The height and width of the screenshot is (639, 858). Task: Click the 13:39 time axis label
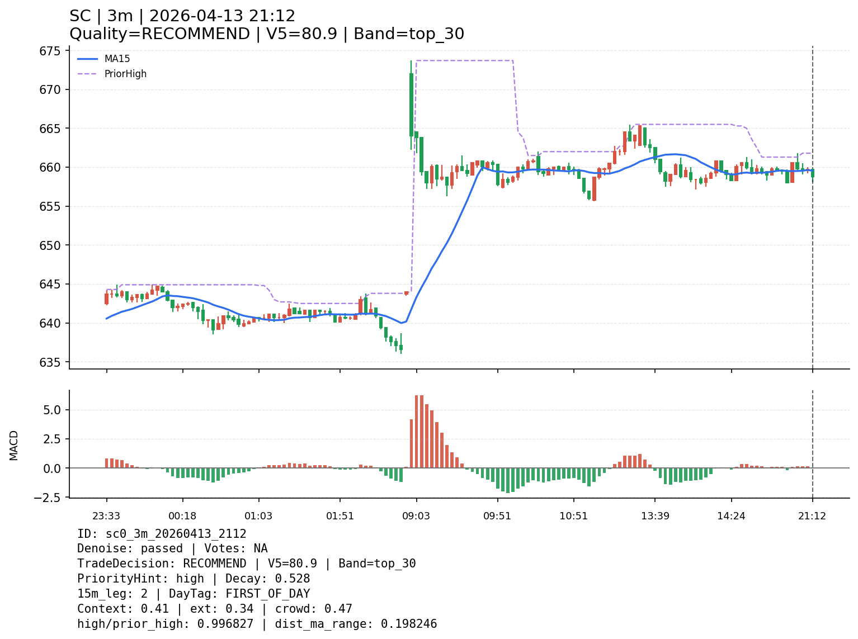(655, 516)
